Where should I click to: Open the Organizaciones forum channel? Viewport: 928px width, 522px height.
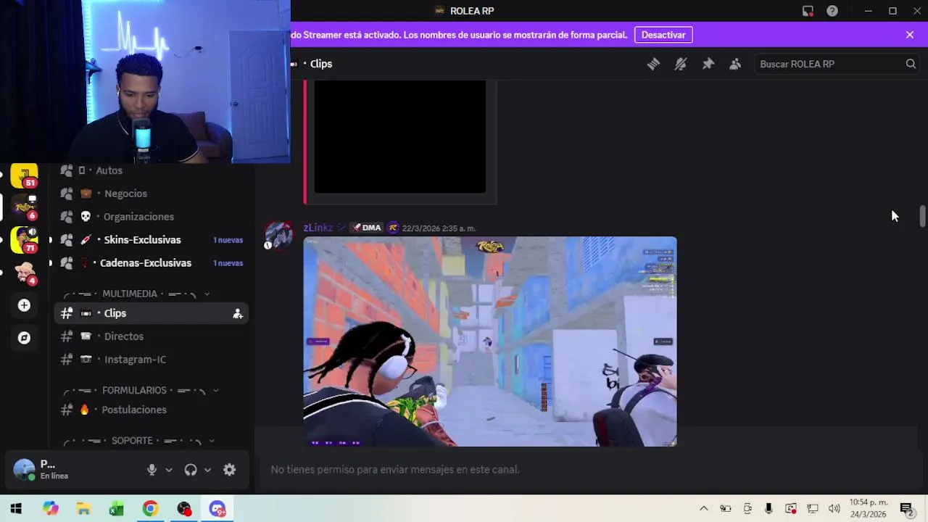(x=152, y=217)
